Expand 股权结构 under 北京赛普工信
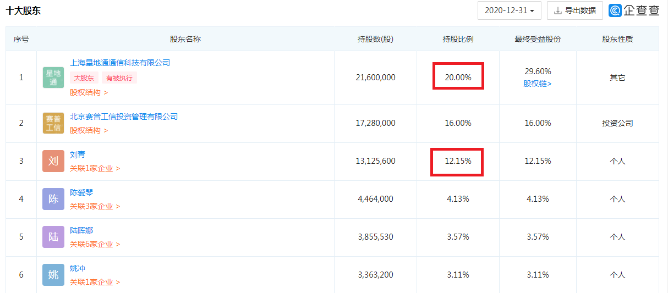Screen dimensions: 668x293 pyautogui.click(x=89, y=130)
